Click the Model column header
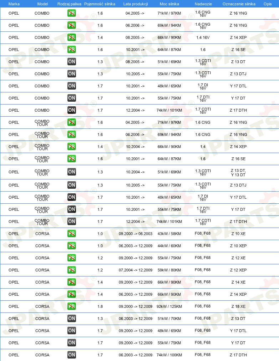Image resolution: width=279 pixels, height=361 pixels. 42,4
